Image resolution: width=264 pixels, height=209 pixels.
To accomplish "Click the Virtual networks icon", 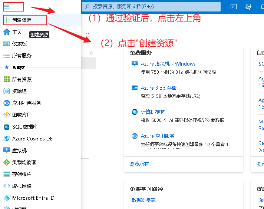I will [7, 186].
